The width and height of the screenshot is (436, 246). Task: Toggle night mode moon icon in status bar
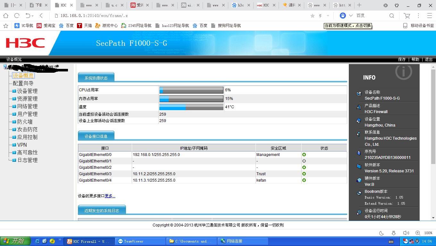click(x=382, y=233)
